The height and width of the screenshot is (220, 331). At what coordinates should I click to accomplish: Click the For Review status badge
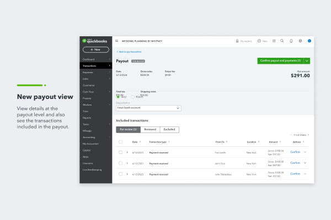[138, 61]
